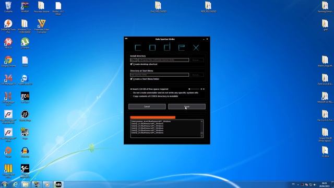
Task: Select the Audacity headphones icon
Action: click(25, 152)
